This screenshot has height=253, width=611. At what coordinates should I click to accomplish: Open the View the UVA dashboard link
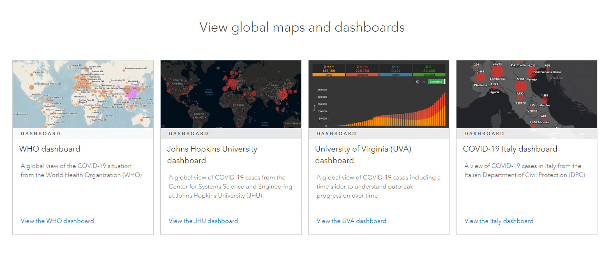[351, 221]
